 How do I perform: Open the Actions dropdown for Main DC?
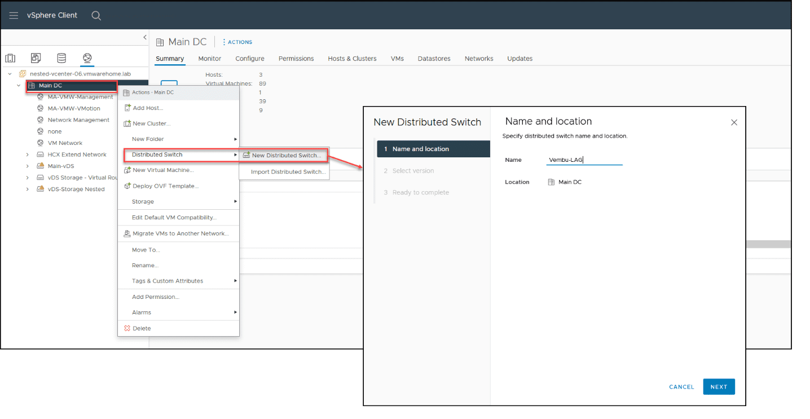coord(237,42)
